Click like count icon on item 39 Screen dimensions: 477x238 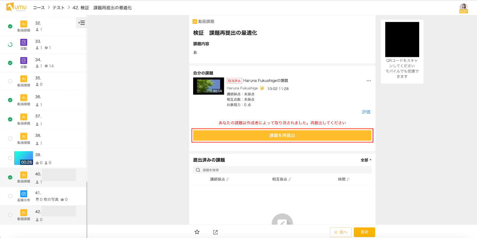pyautogui.click(x=37, y=163)
